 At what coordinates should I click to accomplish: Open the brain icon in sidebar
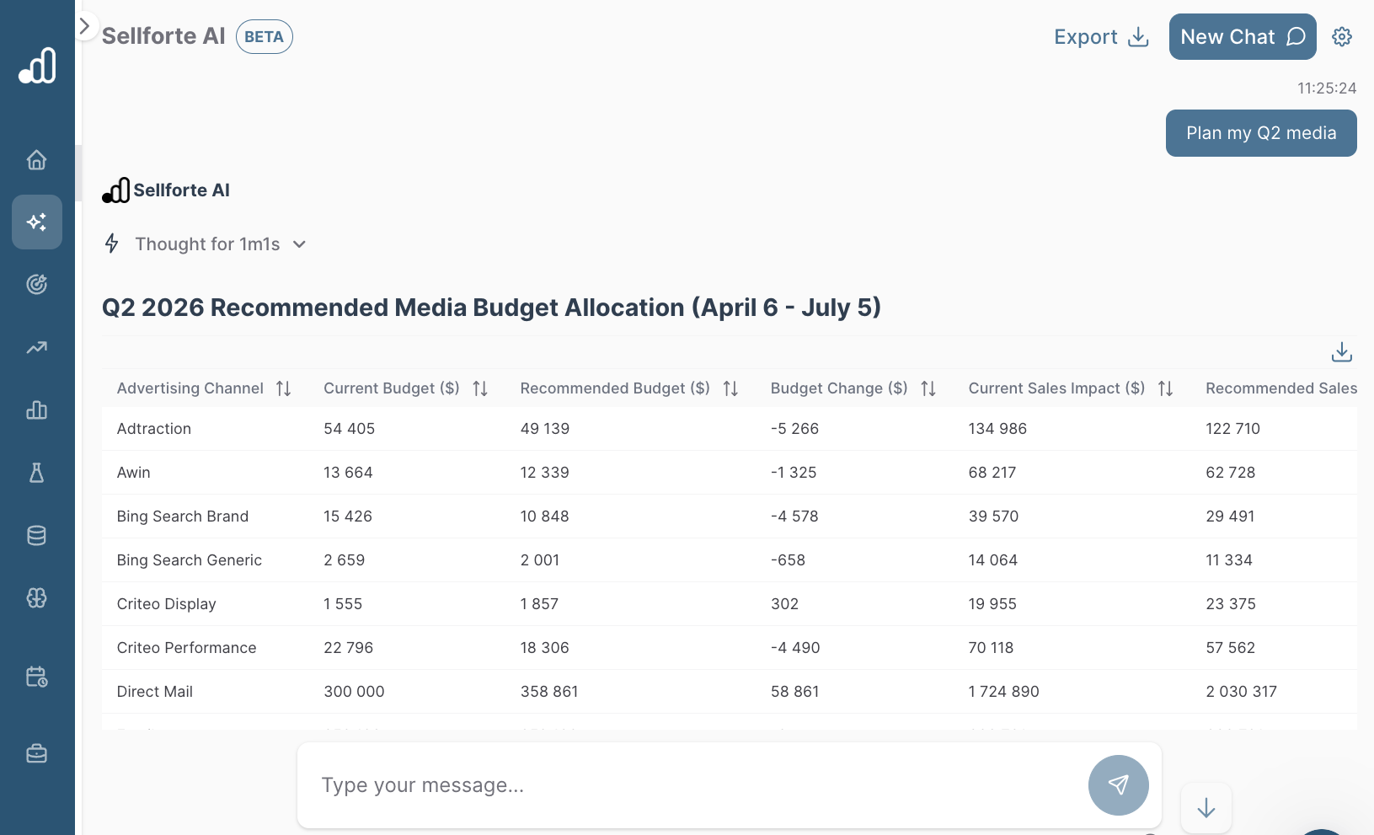click(36, 598)
